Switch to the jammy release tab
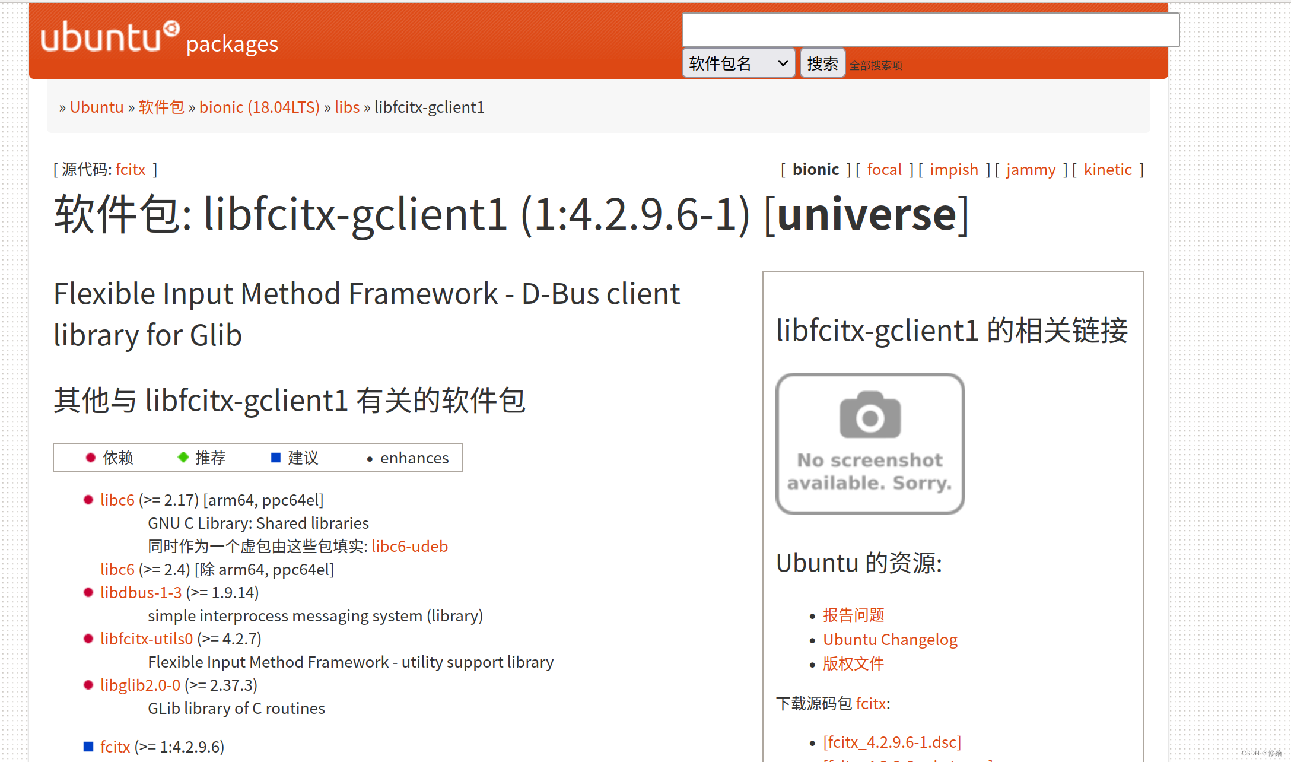The width and height of the screenshot is (1291, 762). pos(1031,170)
